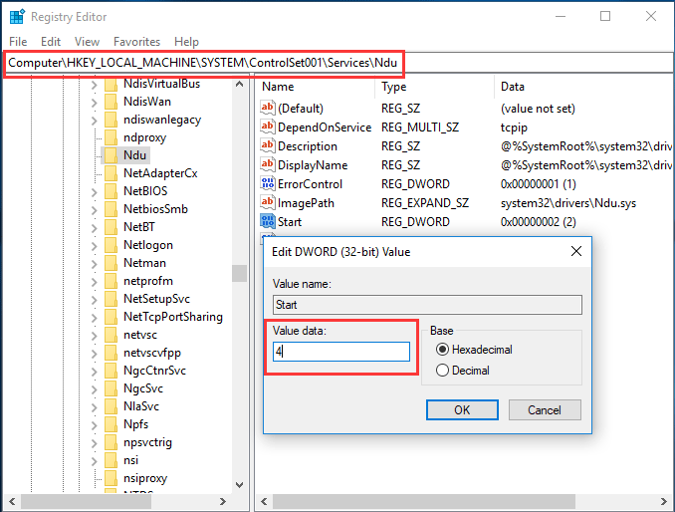Select the Npfs tree item label
Screen dimensions: 675x512
pyautogui.click(x=136, y=424)
